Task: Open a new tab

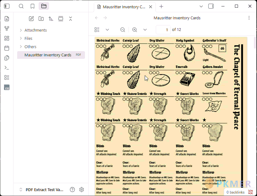Action: point(161,6)
